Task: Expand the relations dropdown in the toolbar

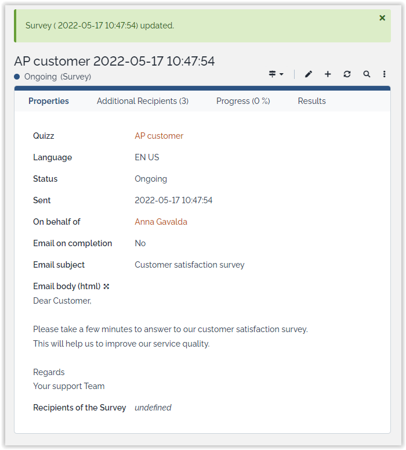Action: (x=276, y=74)
